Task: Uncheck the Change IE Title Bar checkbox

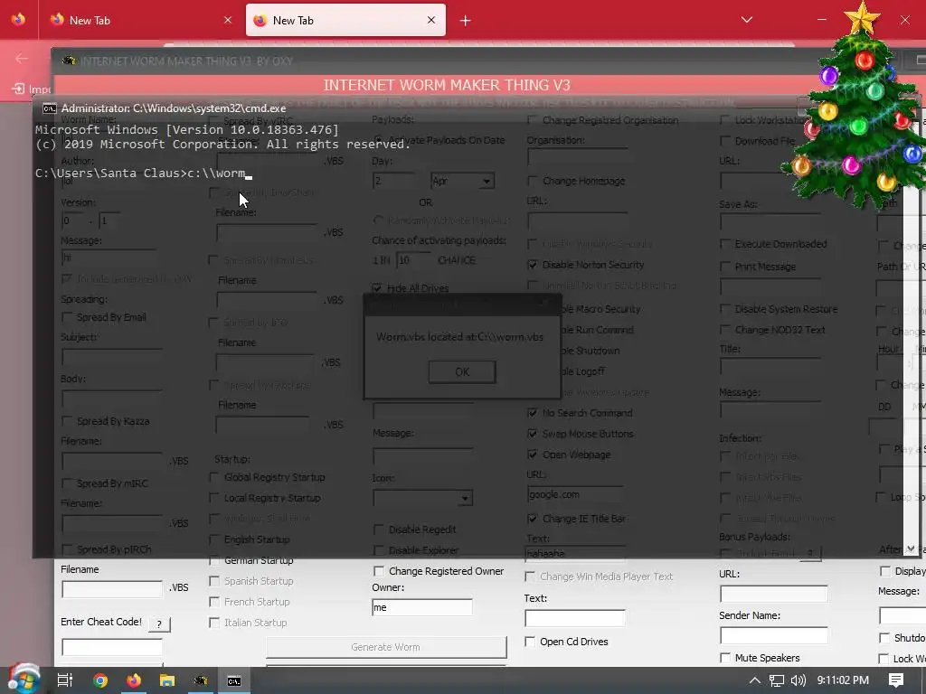Action: (532, 519)
